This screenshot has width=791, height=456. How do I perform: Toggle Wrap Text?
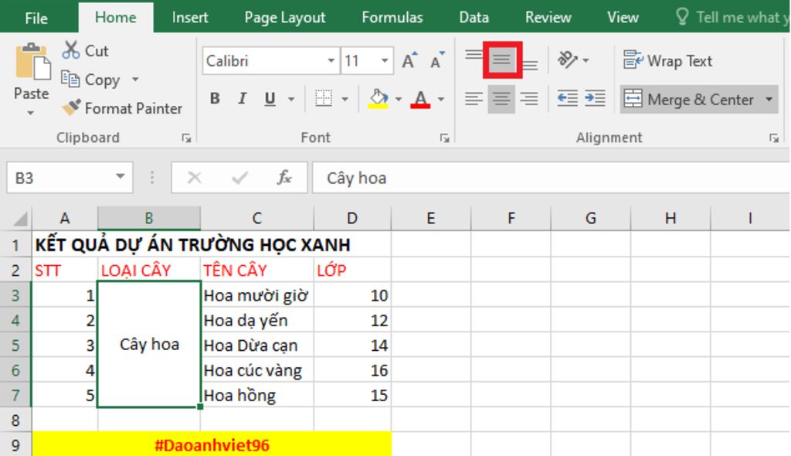point(668,60)
